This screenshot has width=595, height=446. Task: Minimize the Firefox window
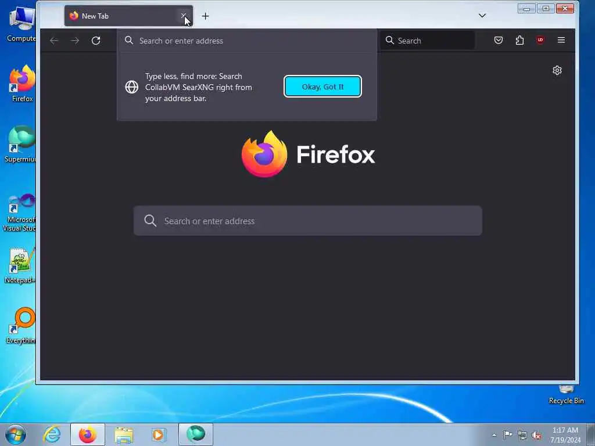pyautogui.click(x=526, y=8)
